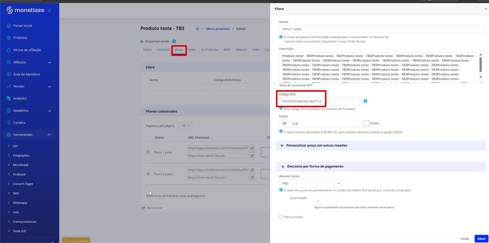Open the Plano 6 potes short link icon
The width and height of the screenshot is (489, 243).
pos(252,177)
